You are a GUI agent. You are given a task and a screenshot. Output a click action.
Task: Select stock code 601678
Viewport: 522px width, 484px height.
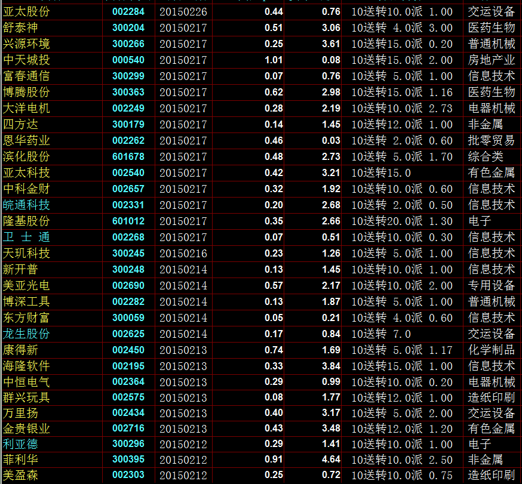(128, 157)
